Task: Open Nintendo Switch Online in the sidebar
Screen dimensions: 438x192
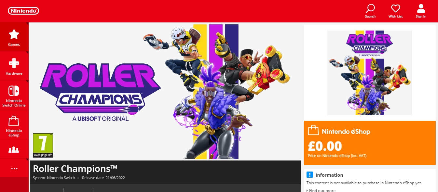Action: click(14, 95)
